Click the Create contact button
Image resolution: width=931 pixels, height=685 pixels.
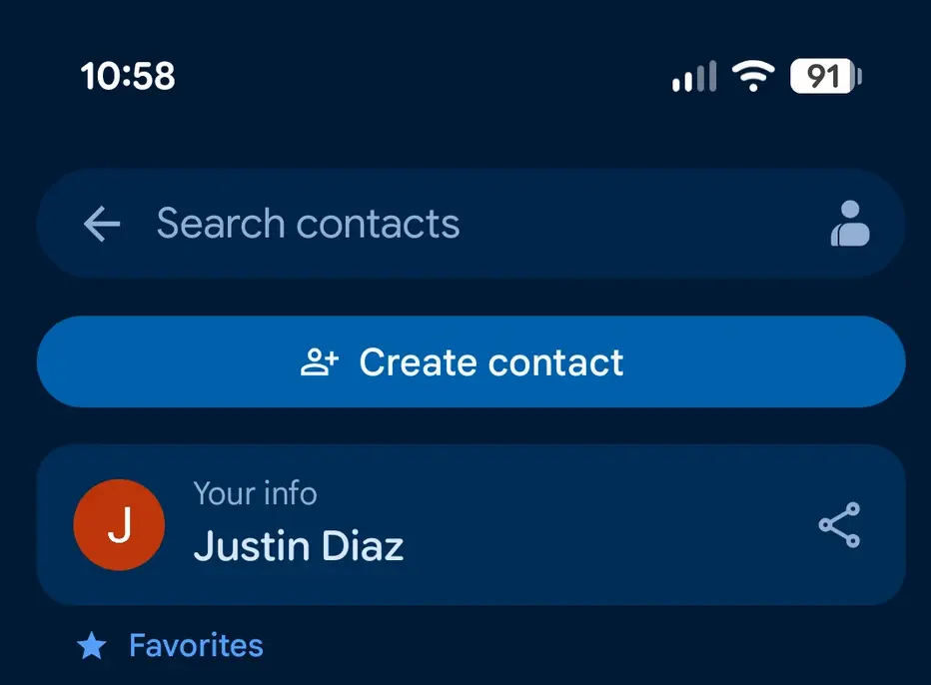(470, 361)
